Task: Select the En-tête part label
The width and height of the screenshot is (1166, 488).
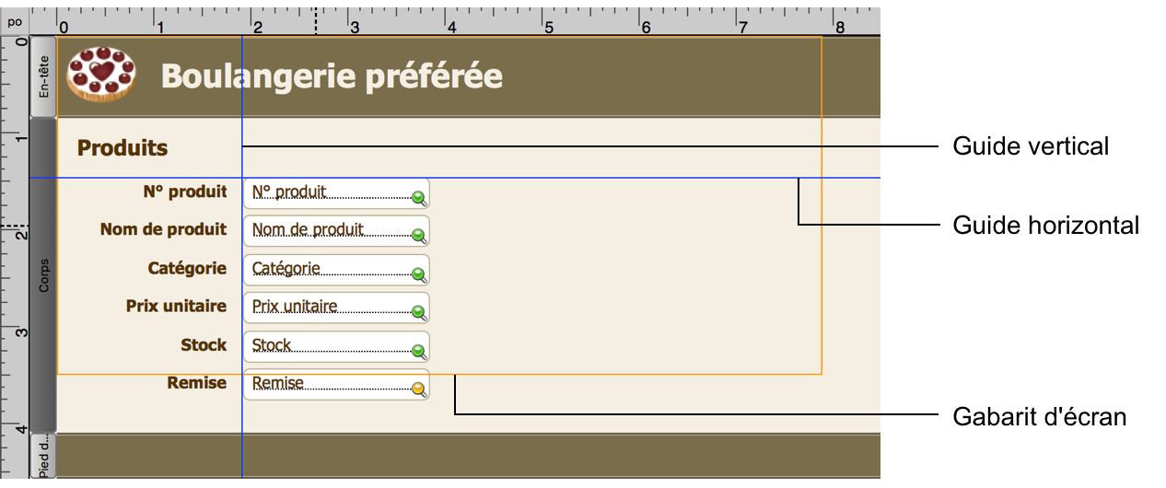Action: [43, 76]
